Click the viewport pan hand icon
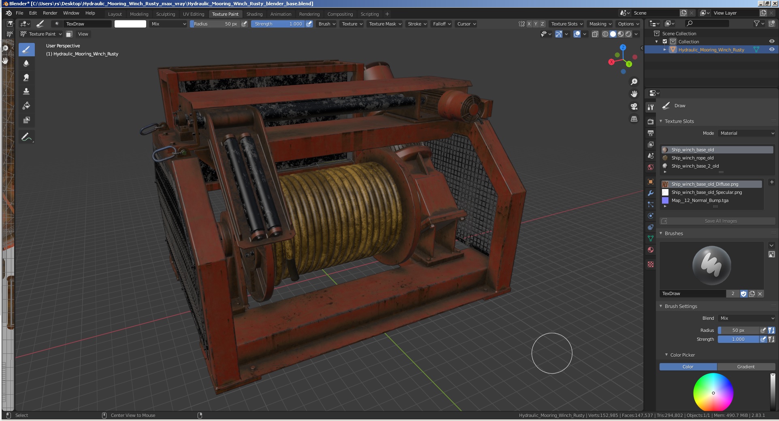The height and width of the screenshot is (421, 779). point(634,94)
